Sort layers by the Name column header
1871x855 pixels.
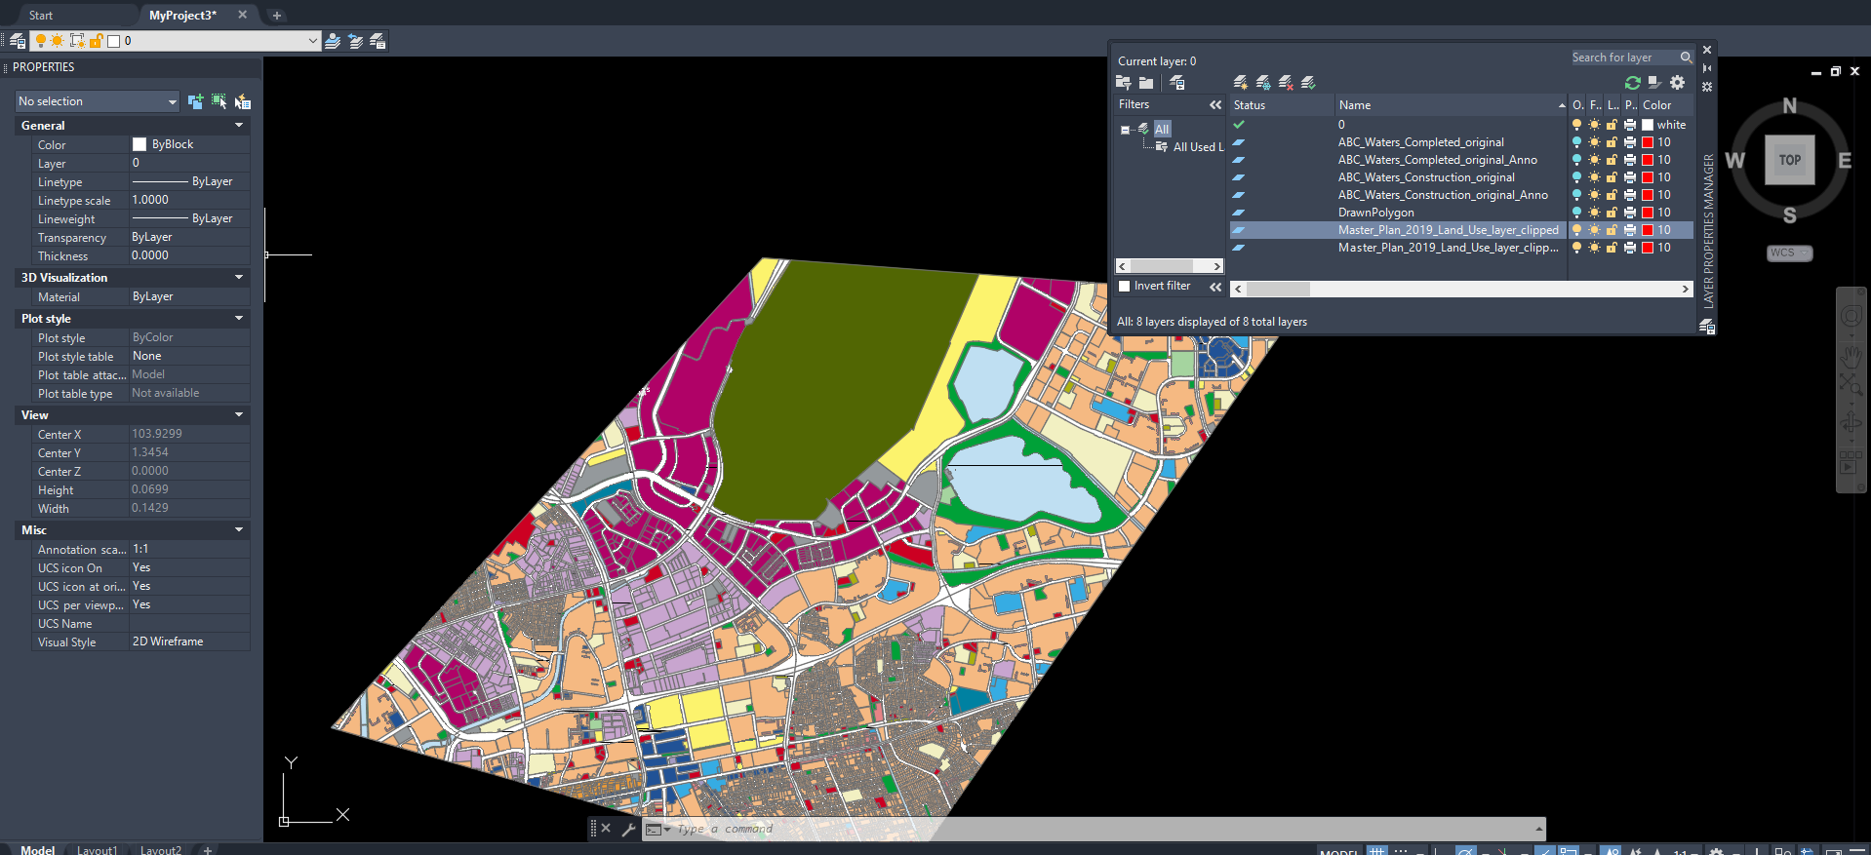[x=1451, y=105]
